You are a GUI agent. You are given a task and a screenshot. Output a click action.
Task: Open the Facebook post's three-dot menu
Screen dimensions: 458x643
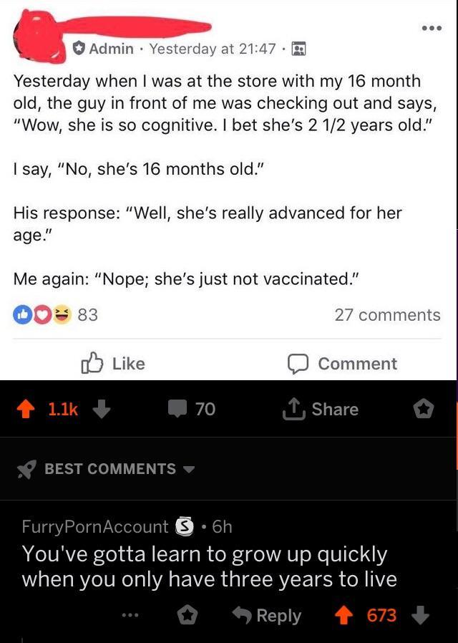[431, 30]
